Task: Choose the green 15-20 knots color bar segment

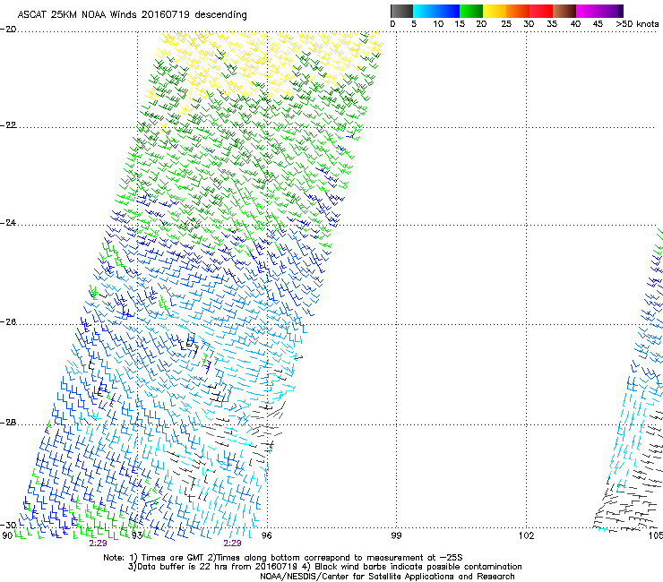Action: click(x=471, y=11)
